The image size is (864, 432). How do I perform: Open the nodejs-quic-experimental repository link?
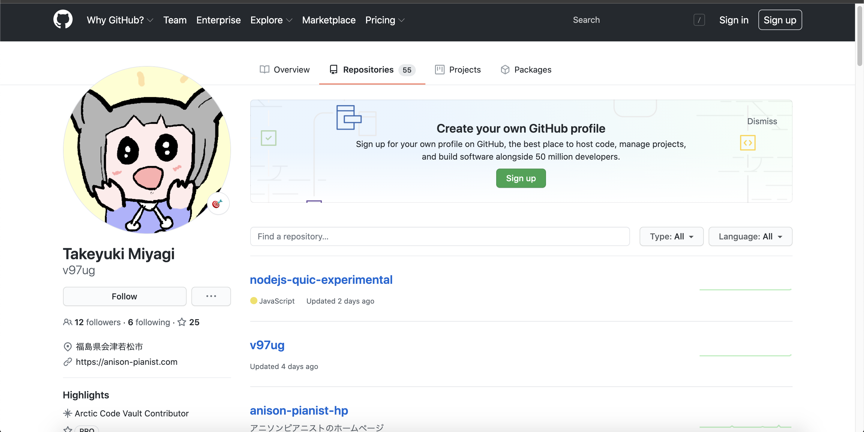click(321, 279)
